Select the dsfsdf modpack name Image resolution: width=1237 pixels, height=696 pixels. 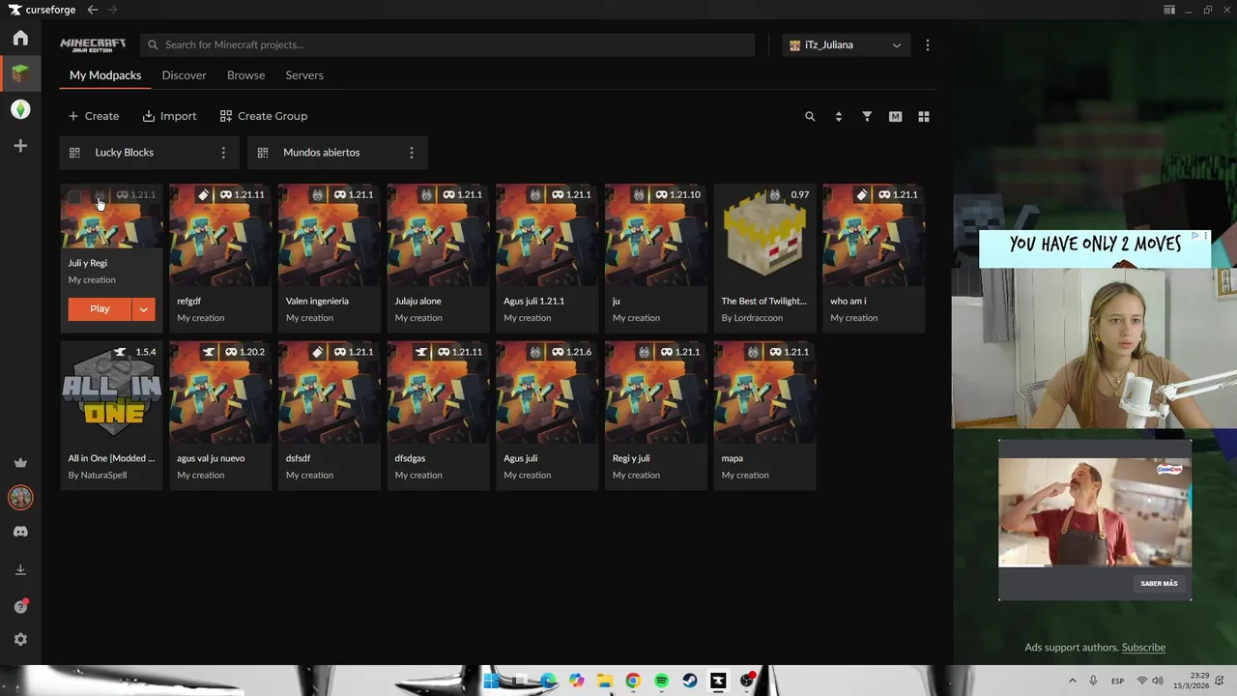[x=298, y=459]
